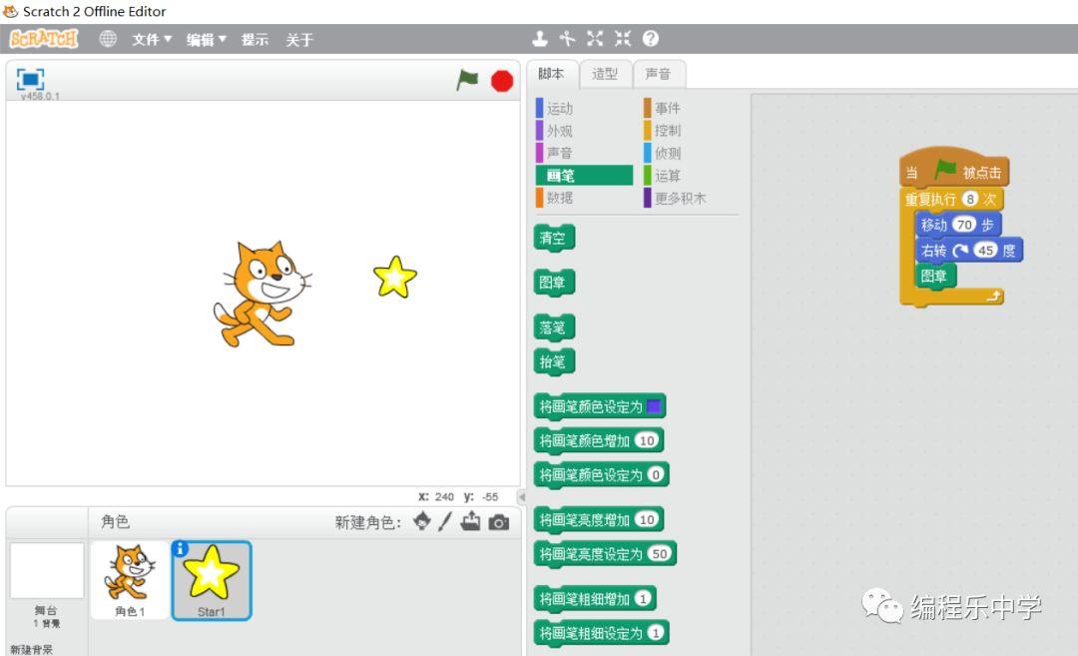Click the 清空 block in the palette
Screen dimensions: 1078x656
554,238
